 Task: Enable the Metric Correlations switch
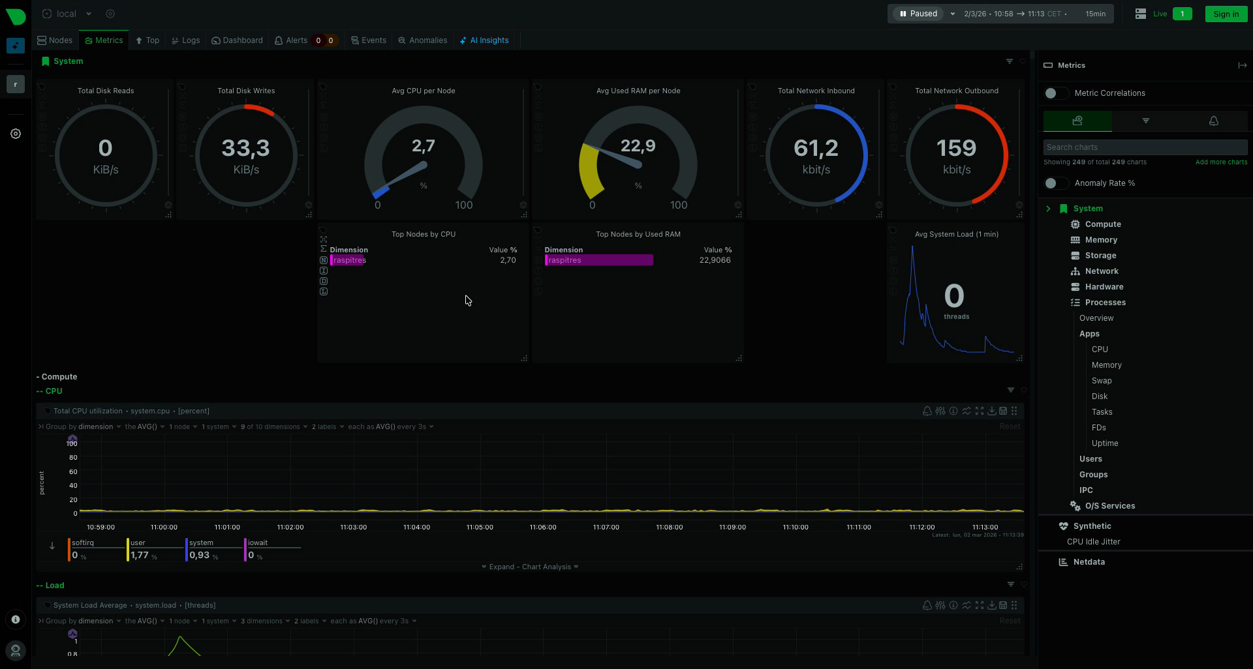(1055, 93)
